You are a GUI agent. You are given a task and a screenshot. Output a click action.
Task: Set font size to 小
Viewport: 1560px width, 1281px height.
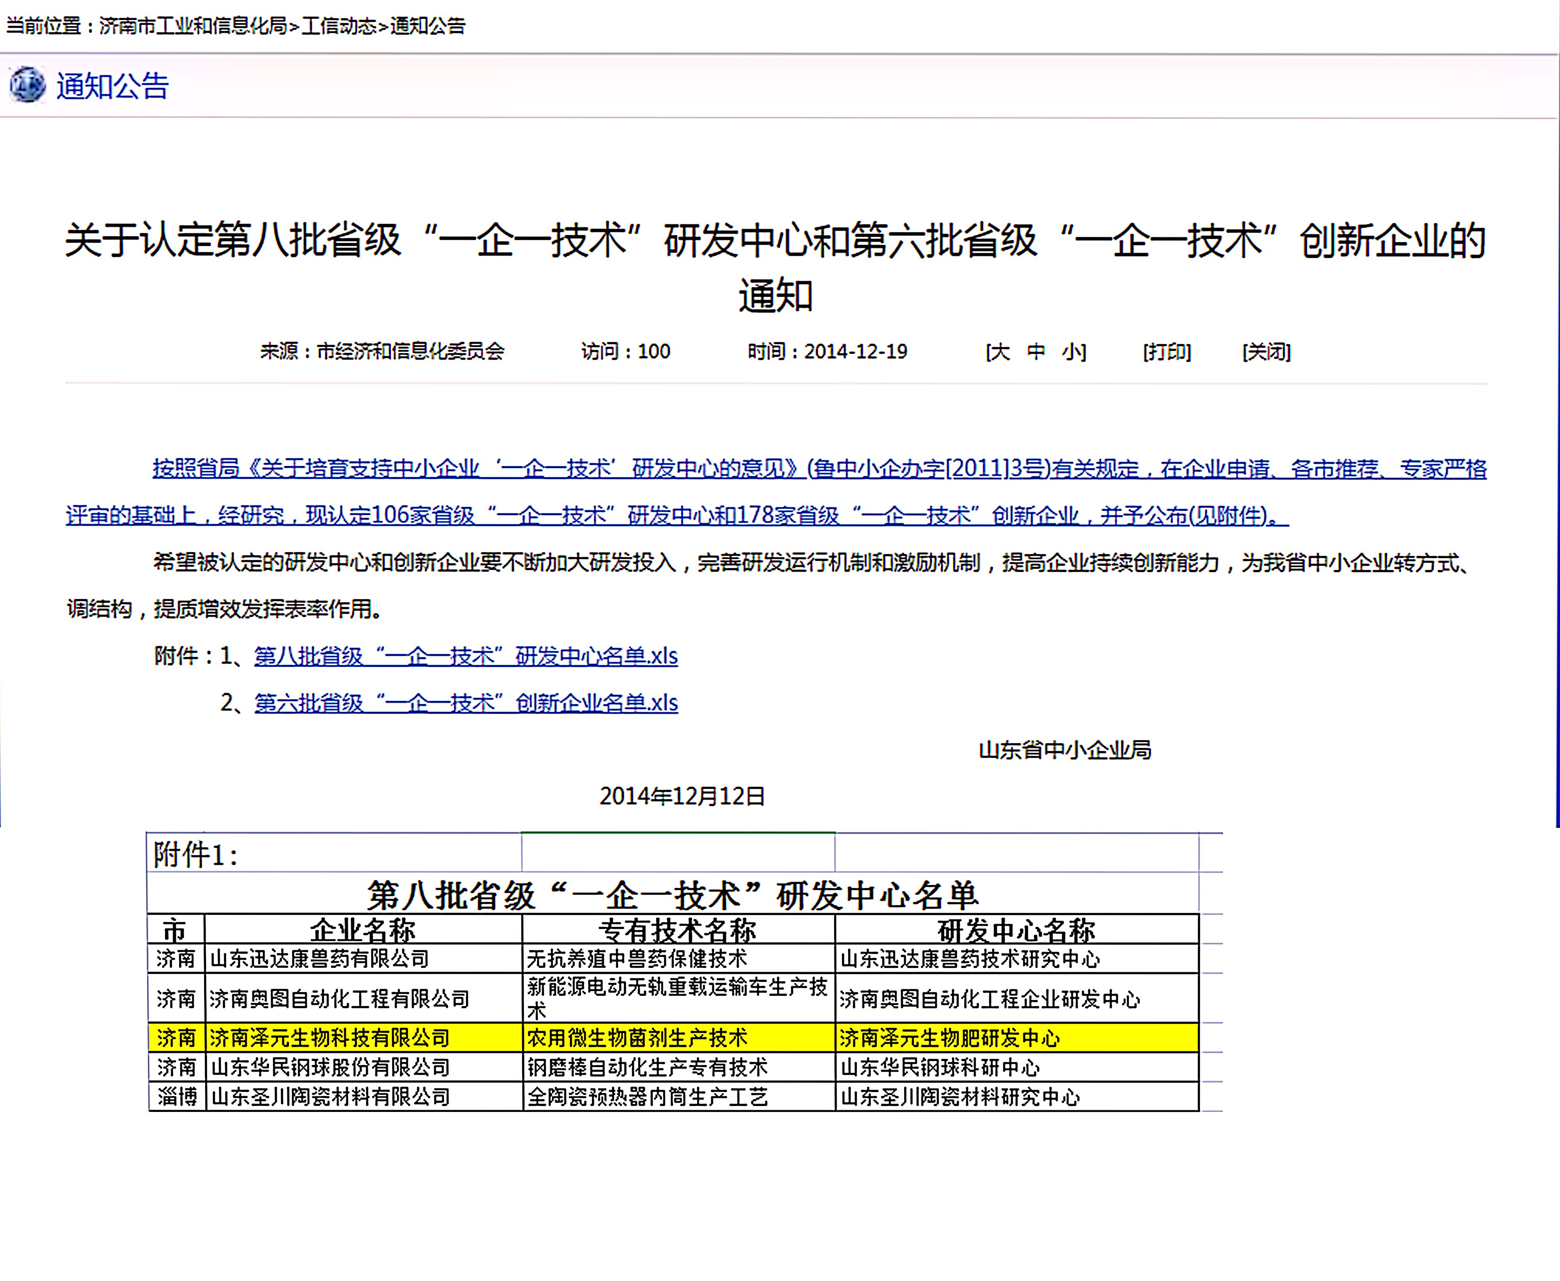pyautogui.click(x=1071, y=352)
